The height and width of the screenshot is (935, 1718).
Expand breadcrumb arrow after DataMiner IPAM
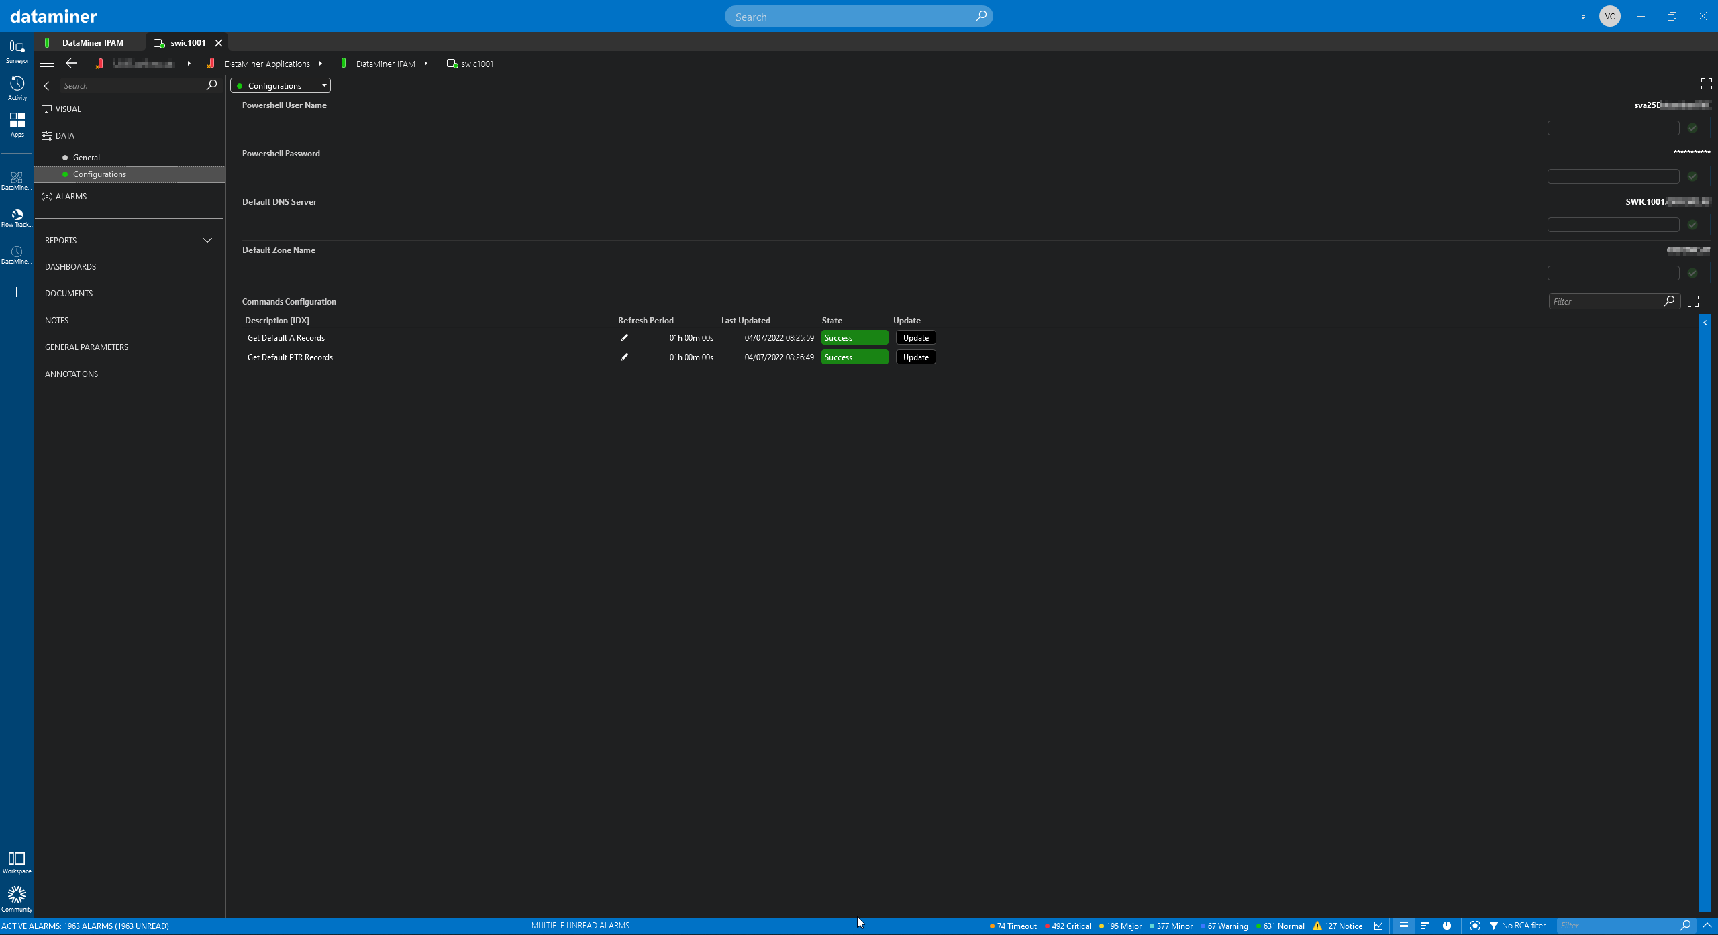click(426, 64)
